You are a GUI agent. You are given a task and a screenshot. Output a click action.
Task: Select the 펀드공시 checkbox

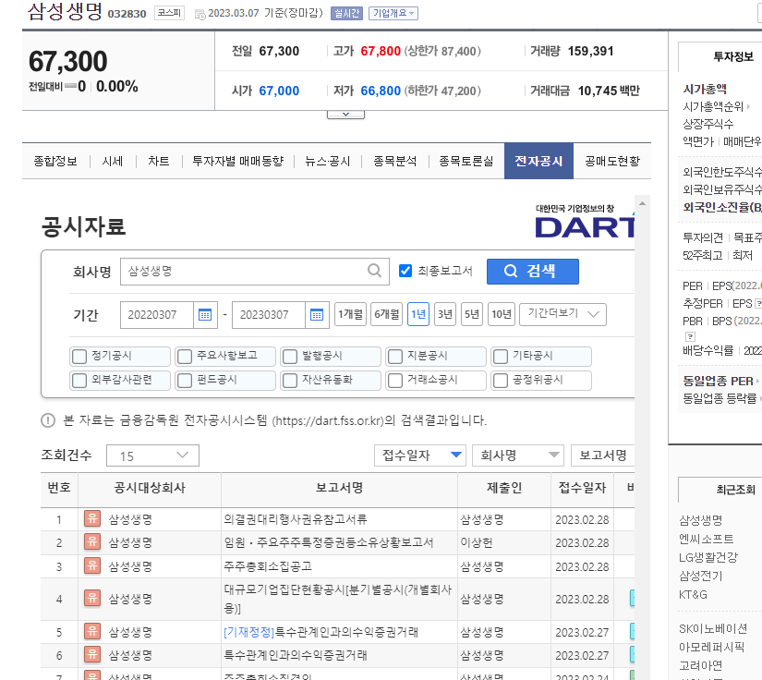185,380
